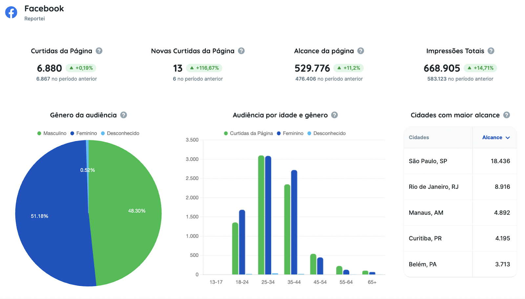
Task: Open help icon beside Impressões Totais
Action: coord(491,51)
